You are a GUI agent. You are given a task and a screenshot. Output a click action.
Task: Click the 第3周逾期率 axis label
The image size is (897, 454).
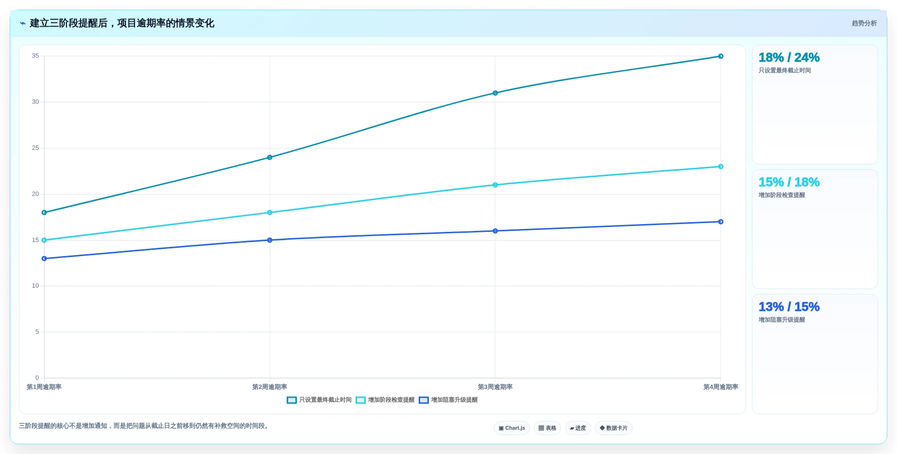coord(495,387)
